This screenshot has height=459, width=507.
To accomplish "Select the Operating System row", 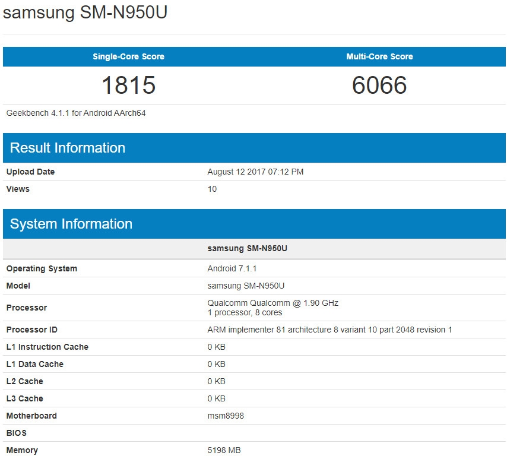I will click(x=42, y=268).
